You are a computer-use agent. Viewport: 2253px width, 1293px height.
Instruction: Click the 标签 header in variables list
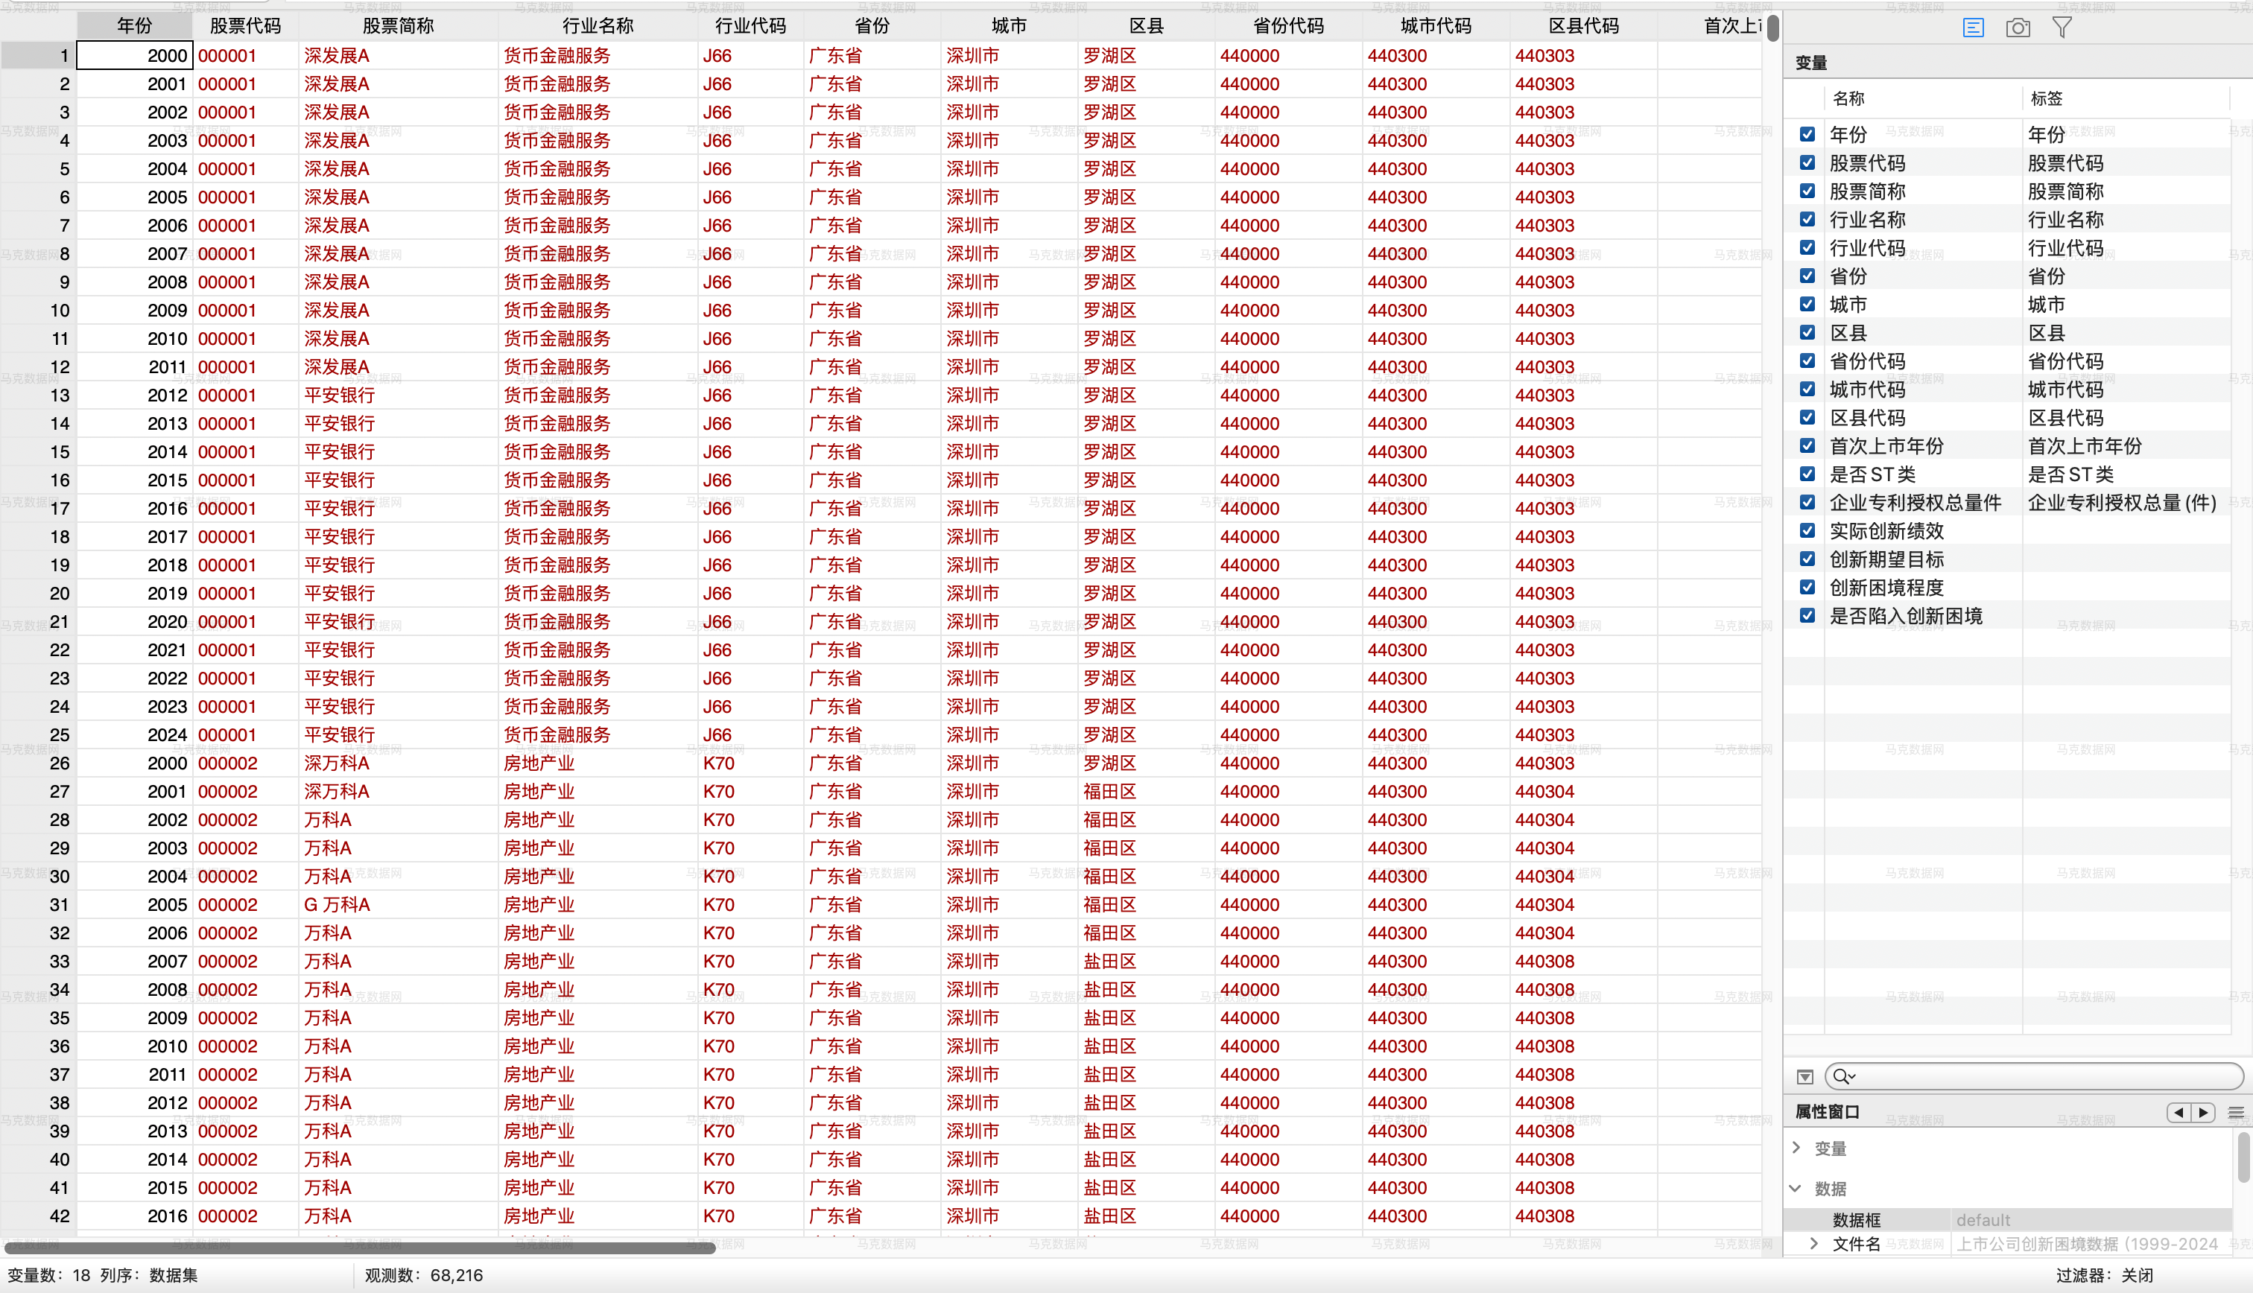point(2046,98)
